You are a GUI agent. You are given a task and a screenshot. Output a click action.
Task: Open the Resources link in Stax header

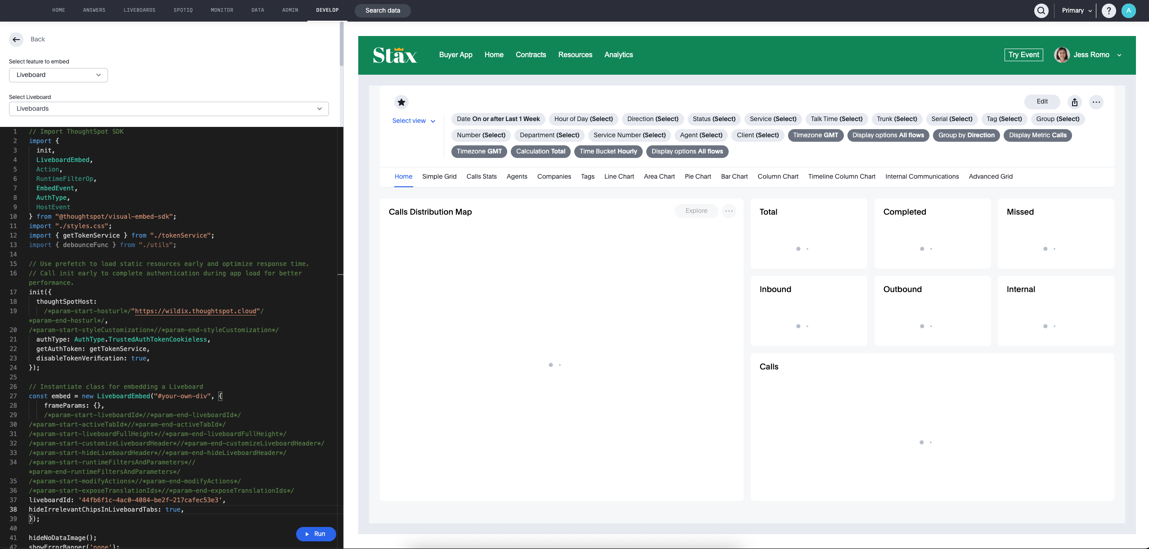pyautogui.click(x=575, y=55)
